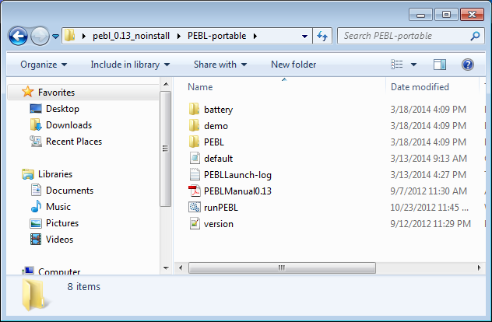Screen dimensions: 492x322
Task: Click the Favorites star icon
Action: (x=27, y=92)
